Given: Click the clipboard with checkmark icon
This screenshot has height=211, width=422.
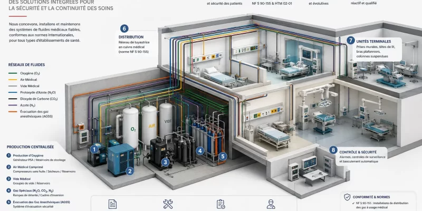Looking at the screenshot, I should [220, 204].
